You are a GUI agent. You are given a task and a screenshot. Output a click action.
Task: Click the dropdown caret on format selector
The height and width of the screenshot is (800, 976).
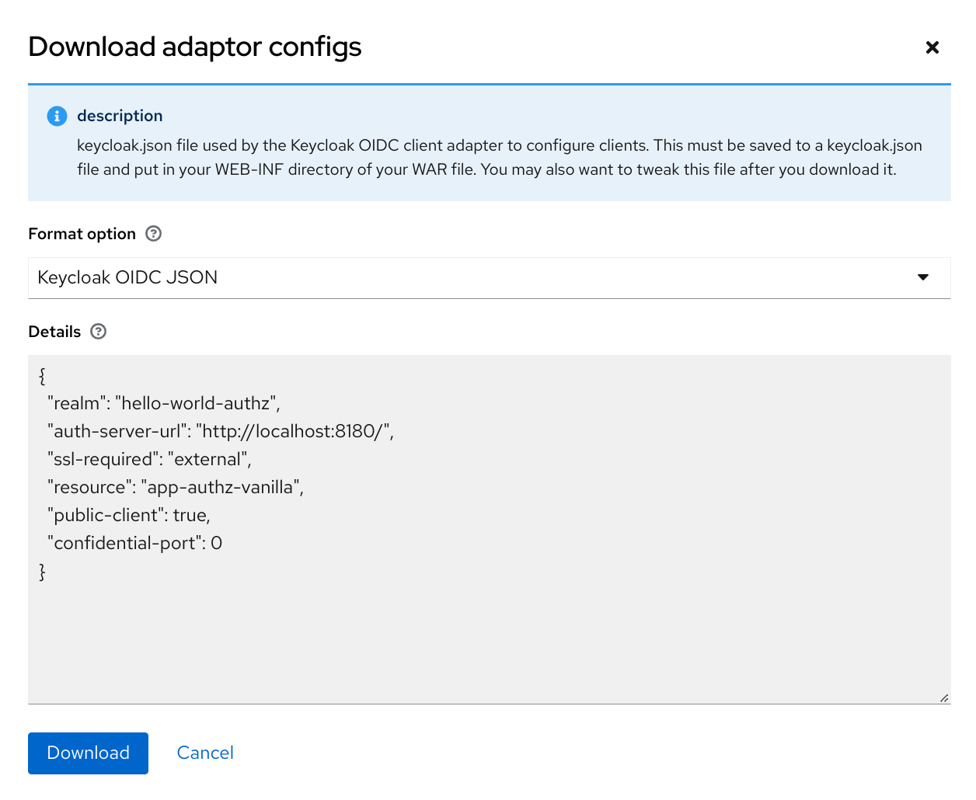tap(923, 277)
